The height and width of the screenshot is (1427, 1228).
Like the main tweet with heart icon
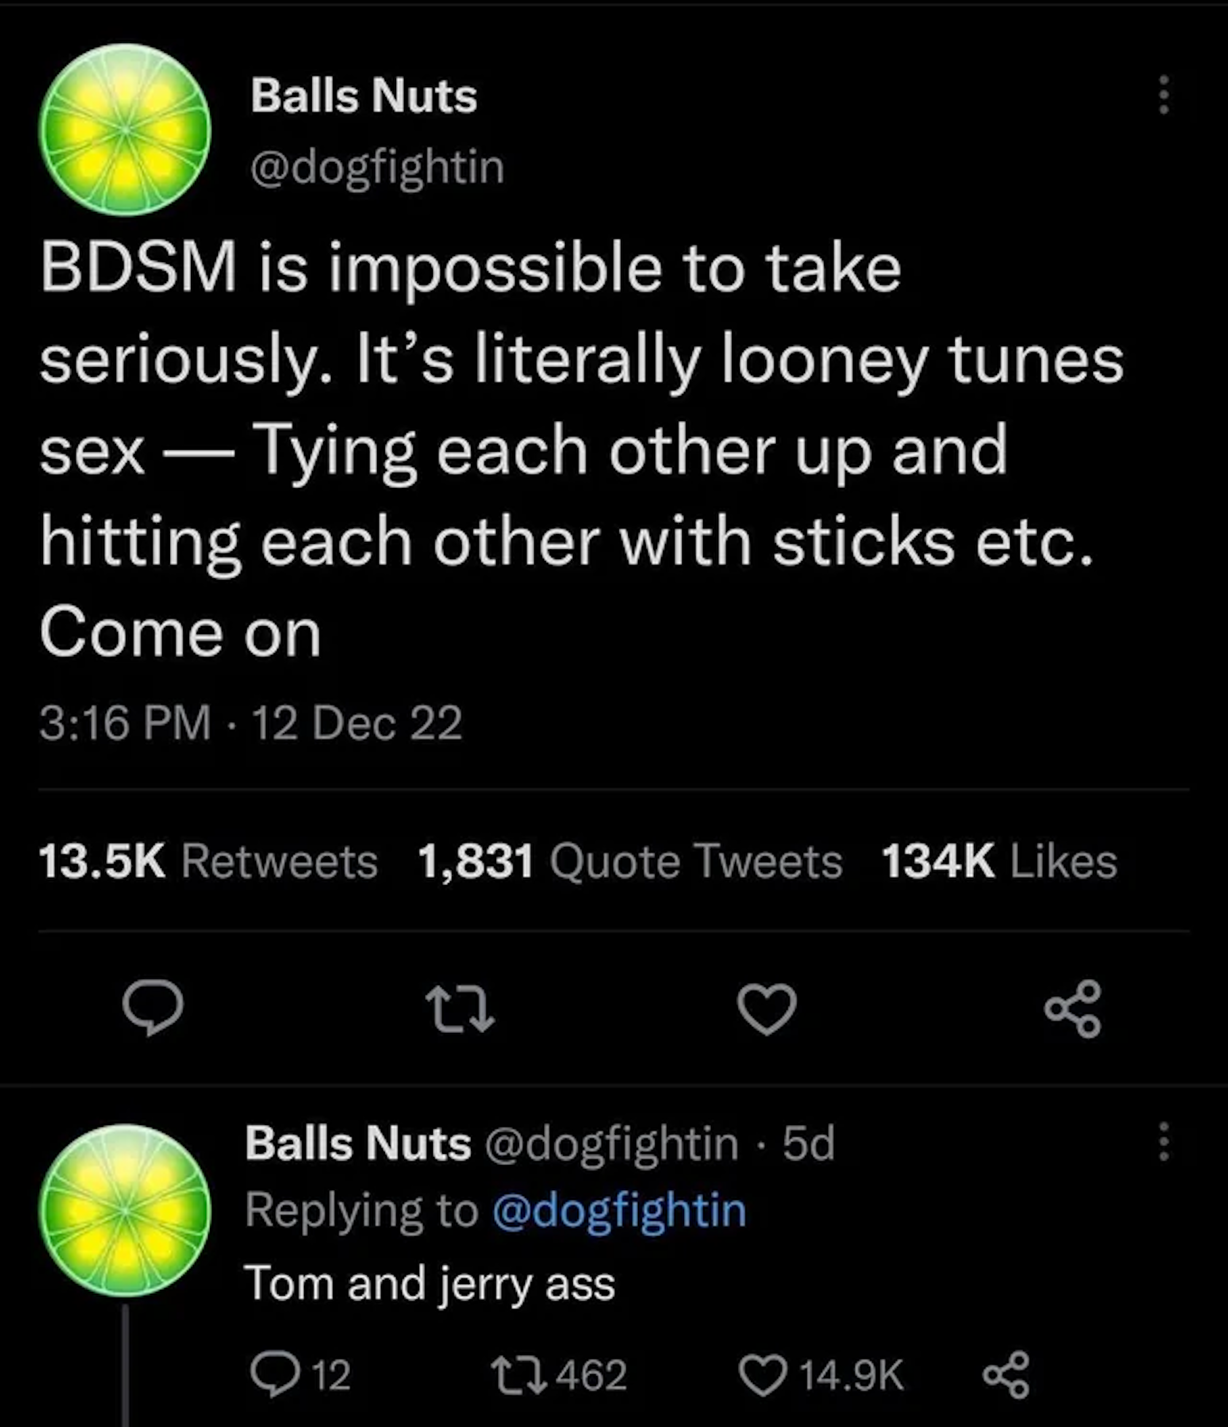pos(766,1009)
